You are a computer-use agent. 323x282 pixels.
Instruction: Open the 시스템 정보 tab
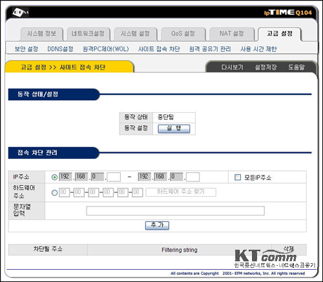pos(41,34)
